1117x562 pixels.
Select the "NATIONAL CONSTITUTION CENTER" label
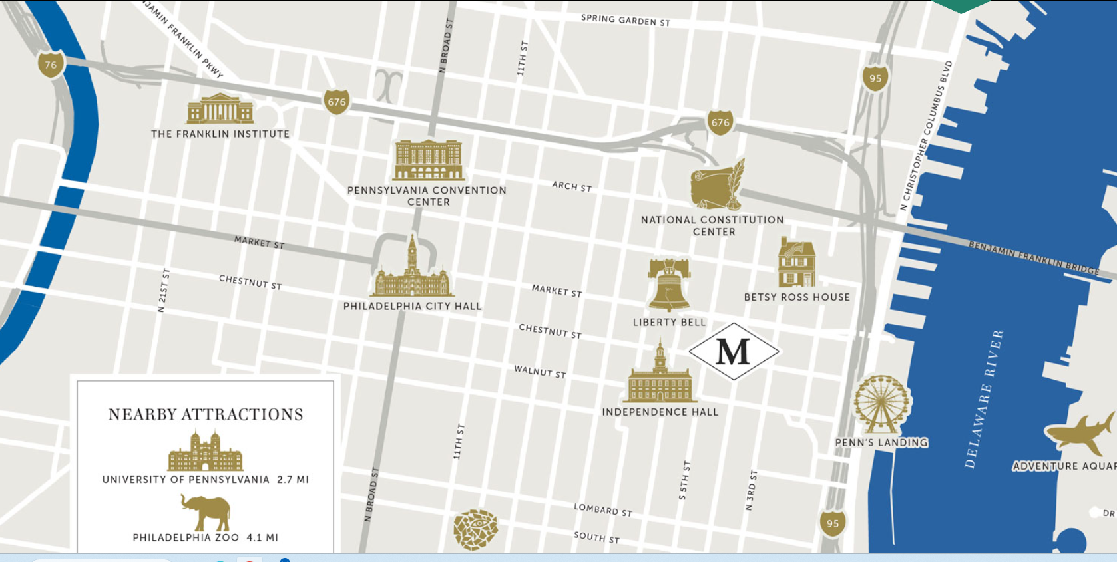pyautogui.click(x=713, y=226)
